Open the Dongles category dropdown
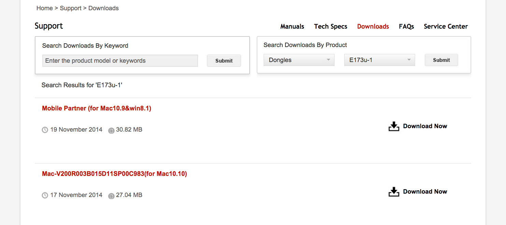 (x=299, y=60)
